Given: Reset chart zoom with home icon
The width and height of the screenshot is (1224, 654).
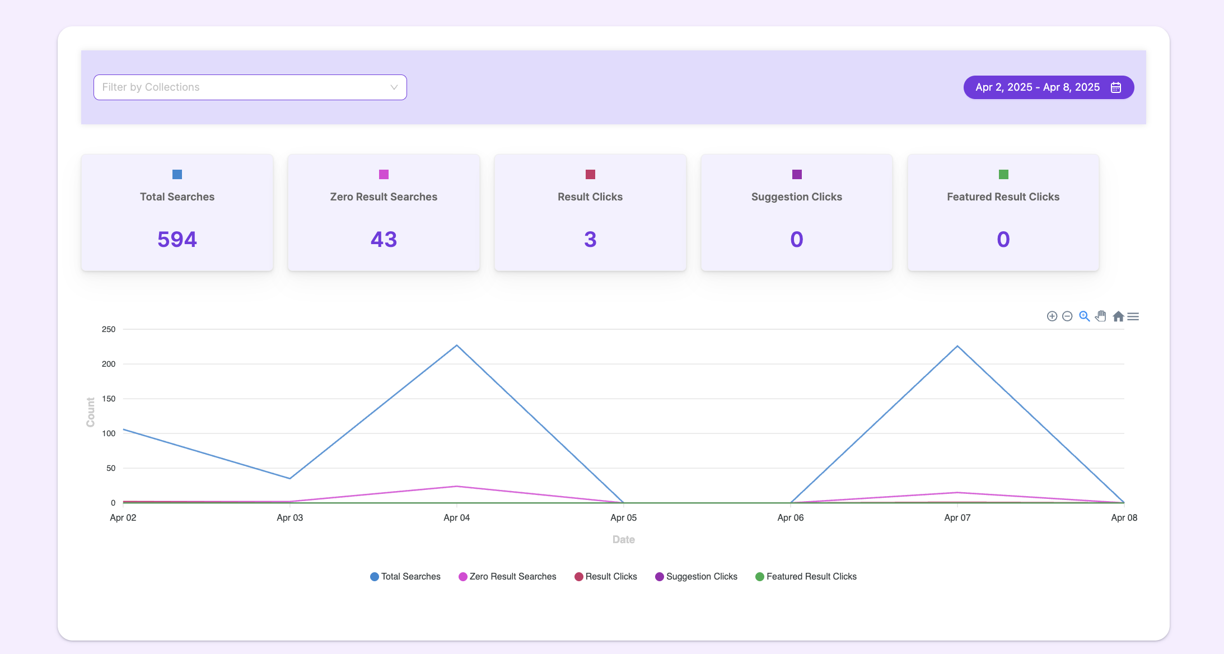Looking at the screenshot, I should pos(1118,316).
